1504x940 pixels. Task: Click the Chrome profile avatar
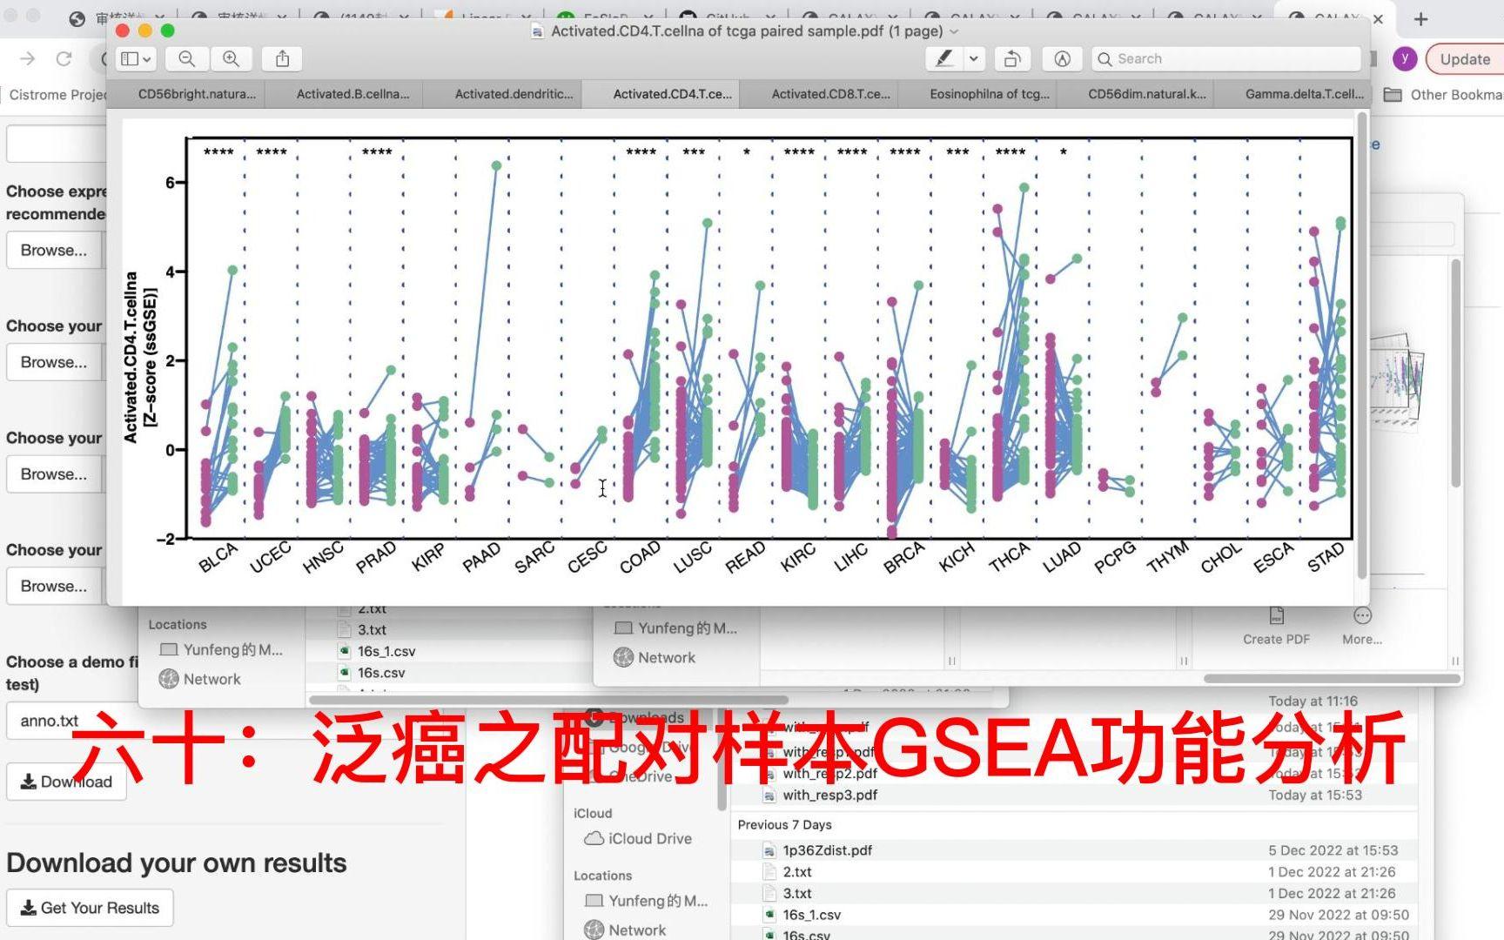click(1405, 58)
